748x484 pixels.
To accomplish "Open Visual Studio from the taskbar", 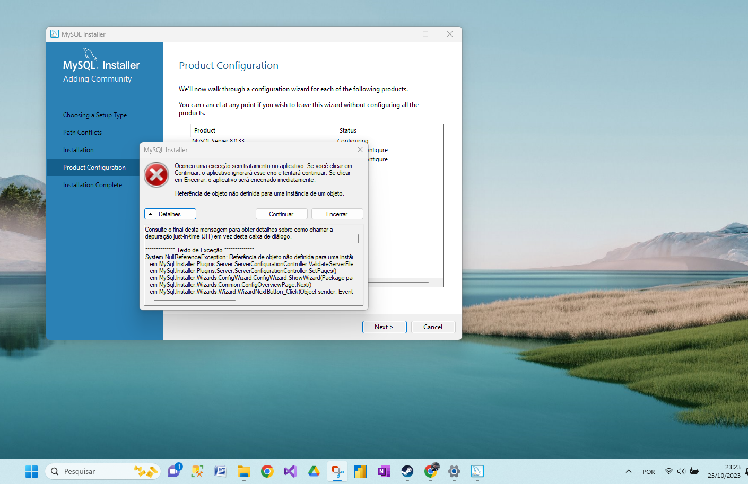I will 291,471.
